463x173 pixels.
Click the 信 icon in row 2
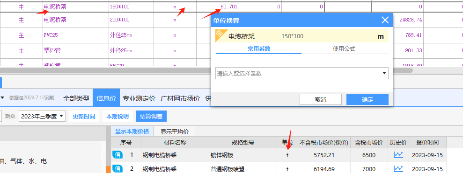(118, 169)
